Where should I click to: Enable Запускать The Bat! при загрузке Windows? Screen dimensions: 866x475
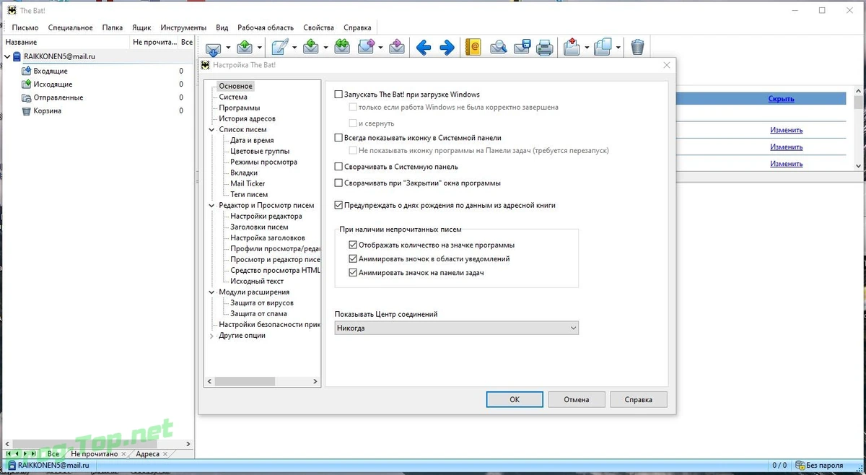[338, 95]
